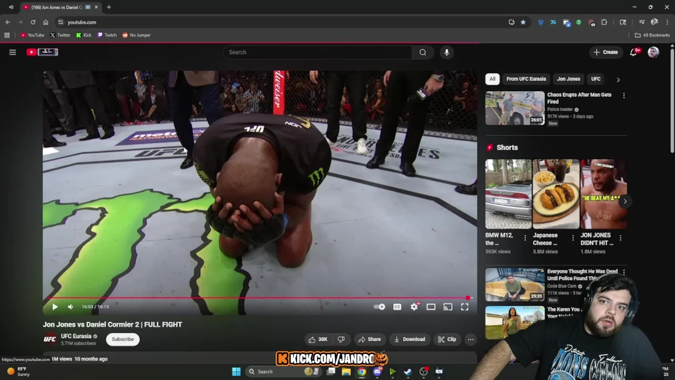
Task: Open the UFC Eurasia channel avatar
Action: click(x=50, y=339)
